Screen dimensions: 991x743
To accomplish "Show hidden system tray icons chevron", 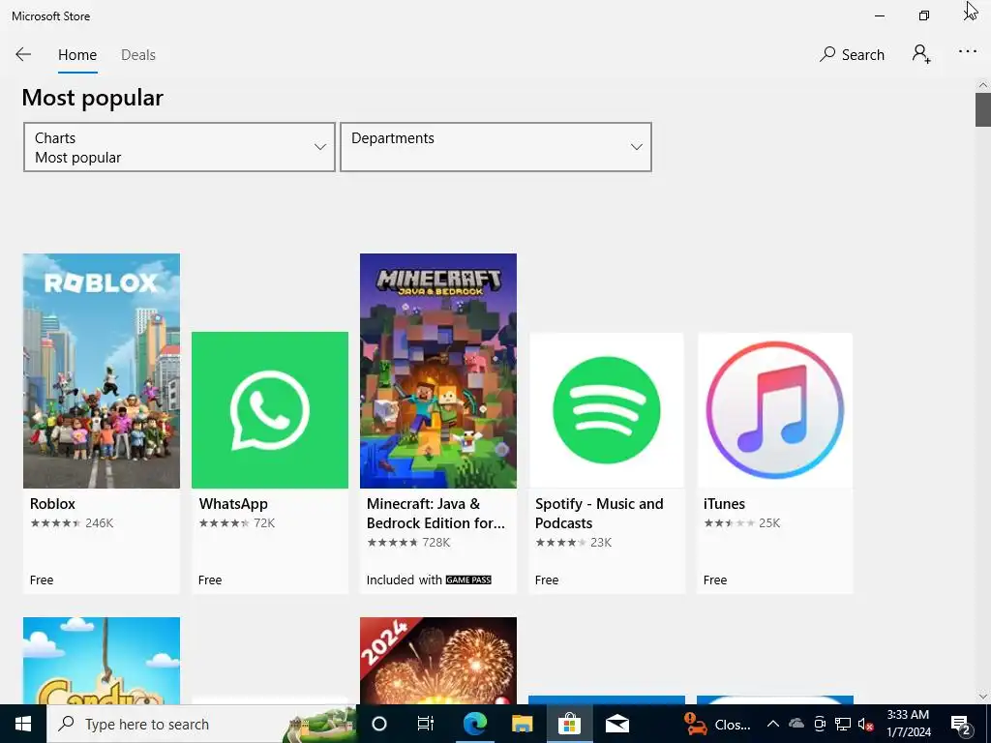I will 773,724.
